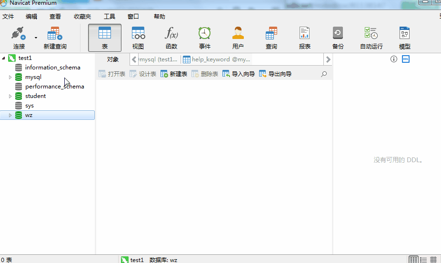This screenshot has width=441, height=263.
Task: Switch to the detail view in the status bar
Action: (433, 260)
